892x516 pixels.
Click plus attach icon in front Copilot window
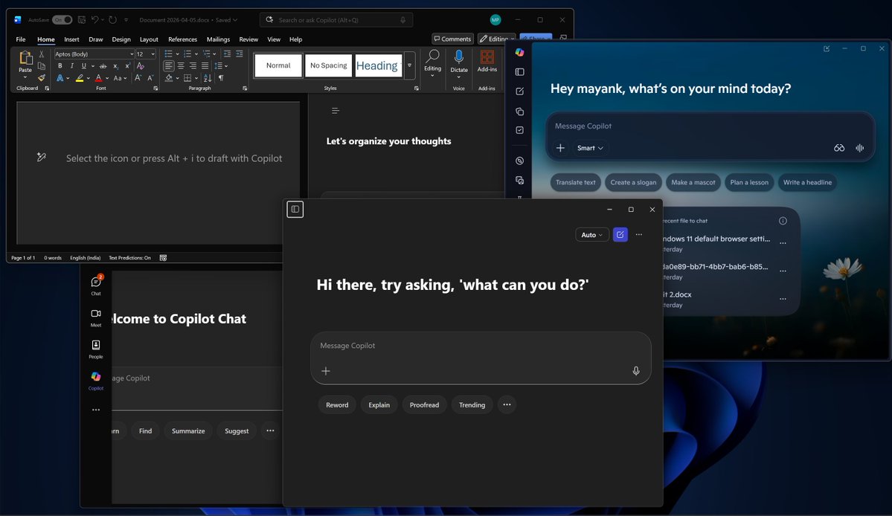[x=325, y=371]
